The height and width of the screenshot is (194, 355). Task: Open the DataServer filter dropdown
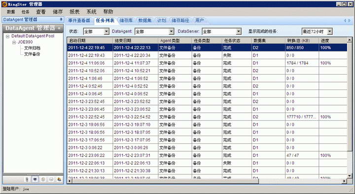pyautogui.click(x=239, y=31)
